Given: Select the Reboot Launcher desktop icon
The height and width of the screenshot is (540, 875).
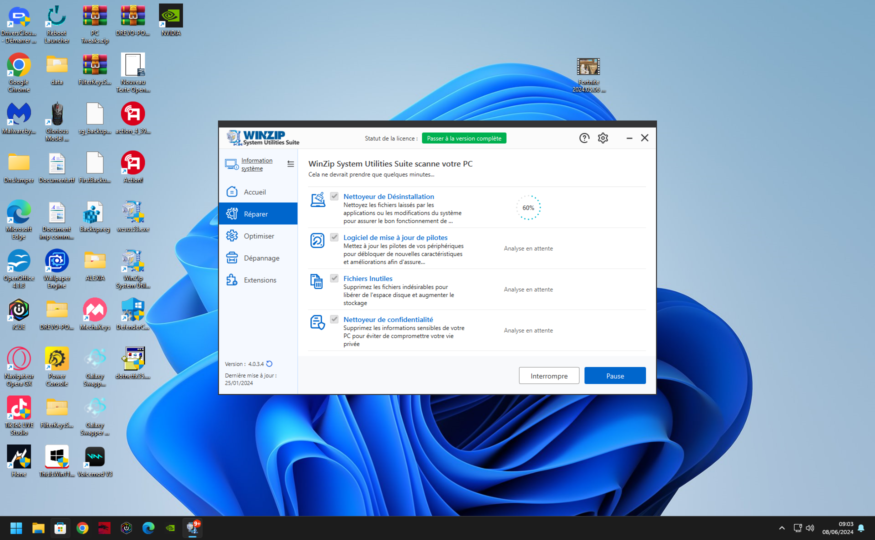Looking at the screenshot, I should click(57, 24).
